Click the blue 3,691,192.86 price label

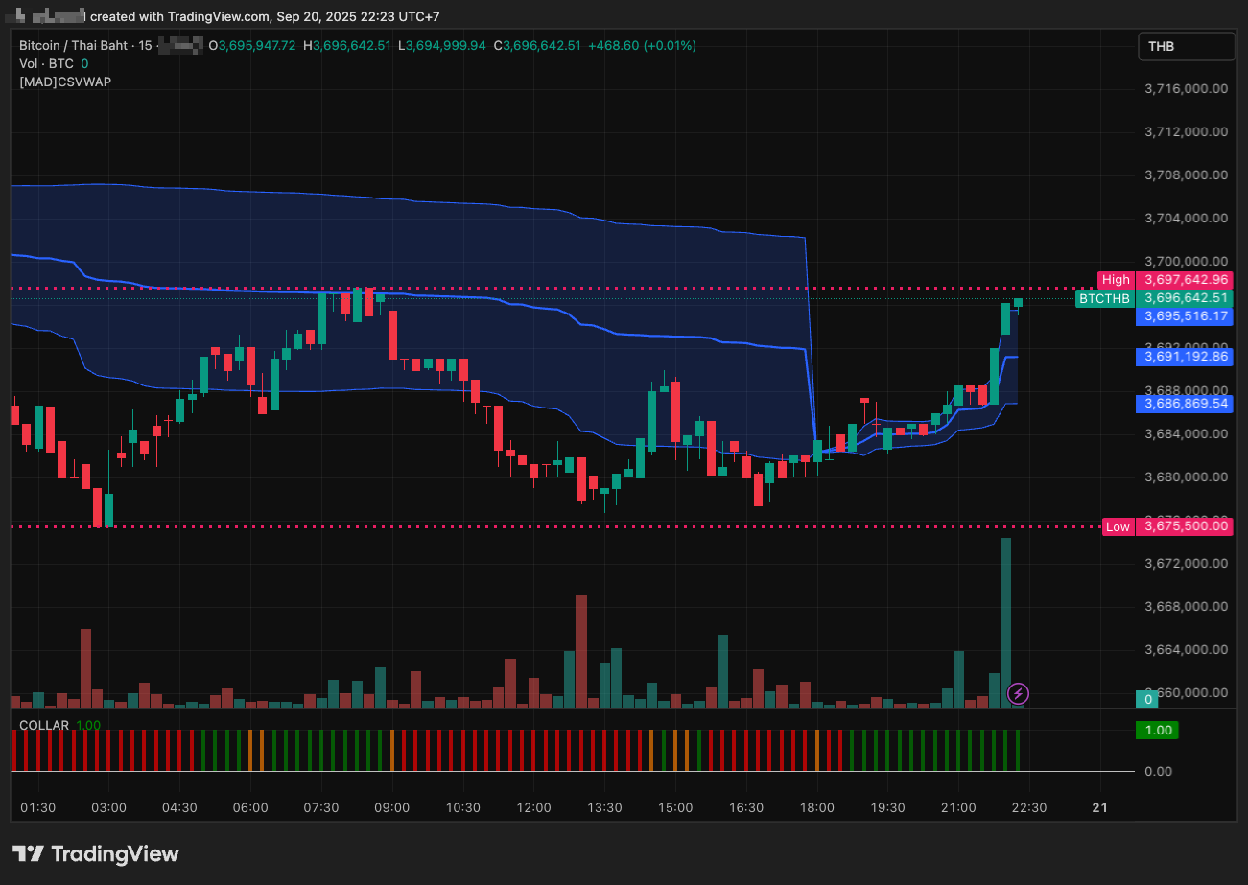[1184, 357]
